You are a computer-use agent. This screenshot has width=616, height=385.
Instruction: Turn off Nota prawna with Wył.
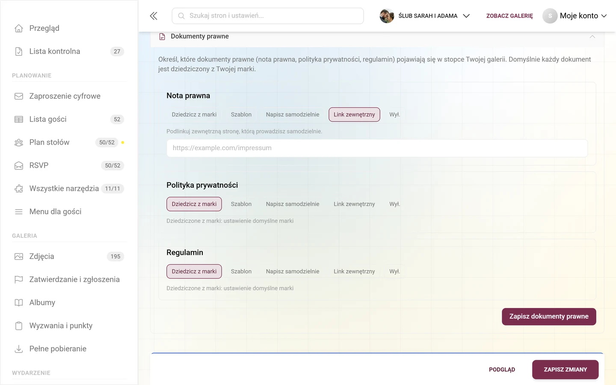click(x=395, y=115)
